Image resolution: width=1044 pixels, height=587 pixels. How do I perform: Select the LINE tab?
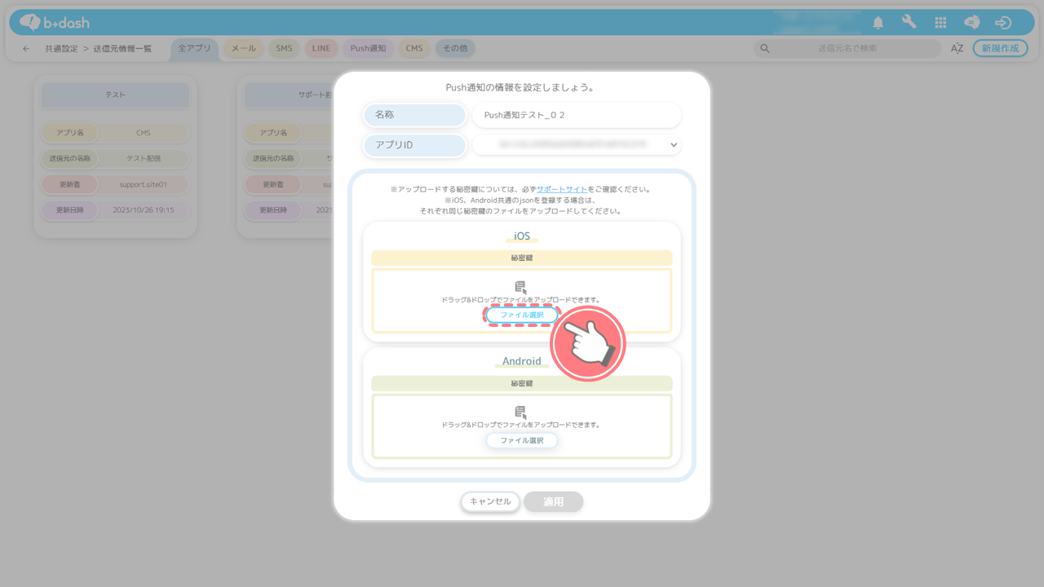pyautogui.click(x=321, y=49)
